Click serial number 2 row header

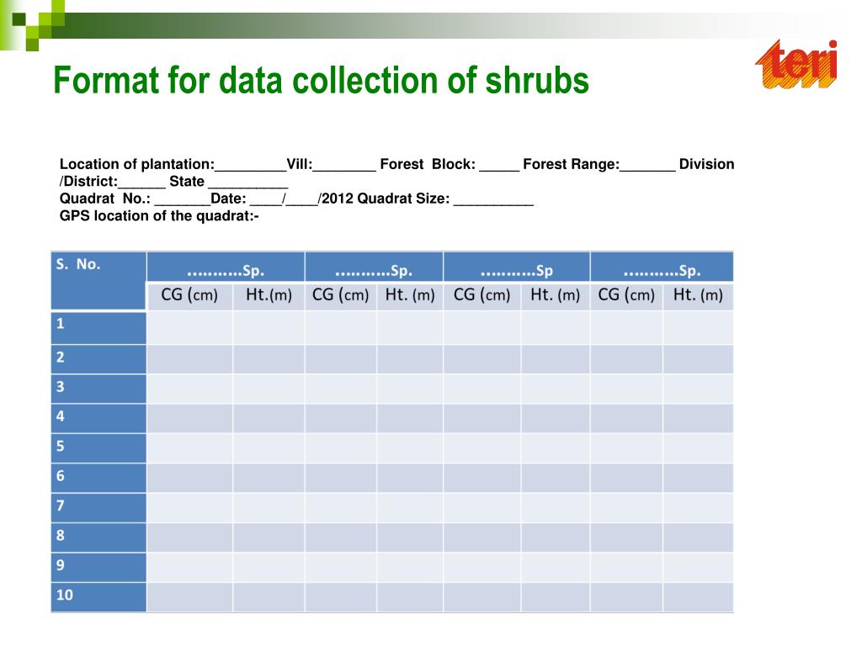point(98,359)
